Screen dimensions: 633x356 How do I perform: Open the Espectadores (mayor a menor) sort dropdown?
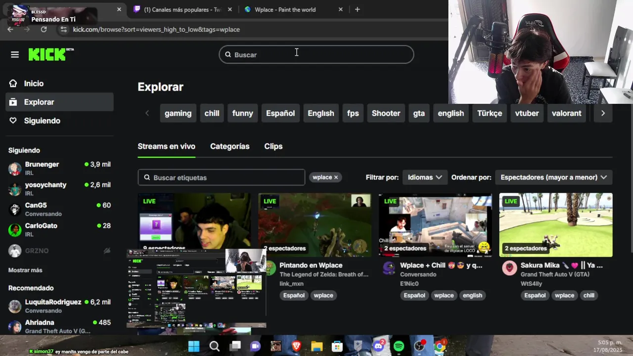[553, 177]
